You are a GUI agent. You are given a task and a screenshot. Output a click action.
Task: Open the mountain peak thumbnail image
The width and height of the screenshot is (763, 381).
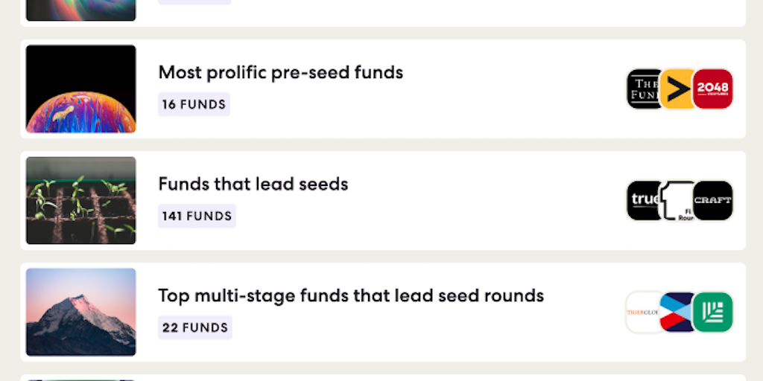(x=81, y=313)
